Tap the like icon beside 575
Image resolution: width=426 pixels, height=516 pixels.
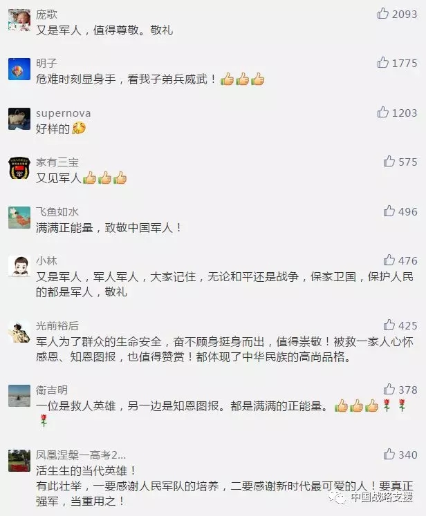389,161
